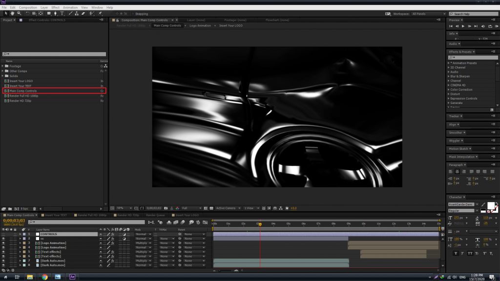Expand the Footage folder
This screenshot has width=500, height=281.
click(x=2, y=66)
